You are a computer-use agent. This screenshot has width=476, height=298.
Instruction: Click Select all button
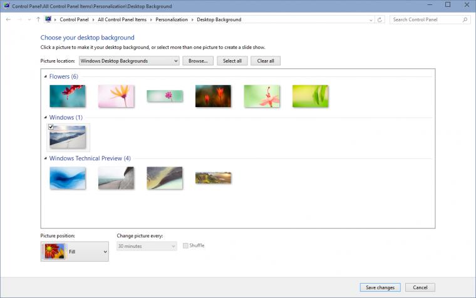(232, 61)
